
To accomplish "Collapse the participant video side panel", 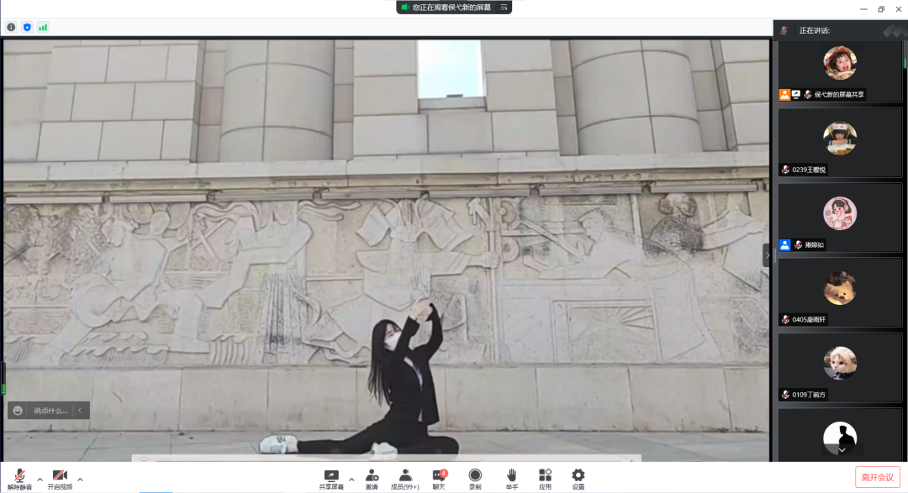I will tap(767, 254).
